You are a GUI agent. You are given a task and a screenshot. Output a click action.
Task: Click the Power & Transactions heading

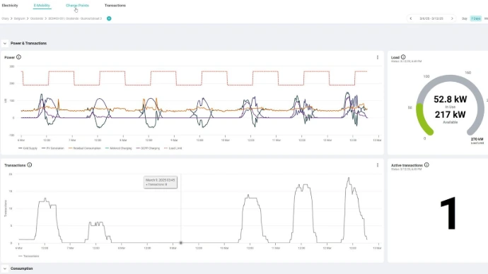click(x=28, y=44)
